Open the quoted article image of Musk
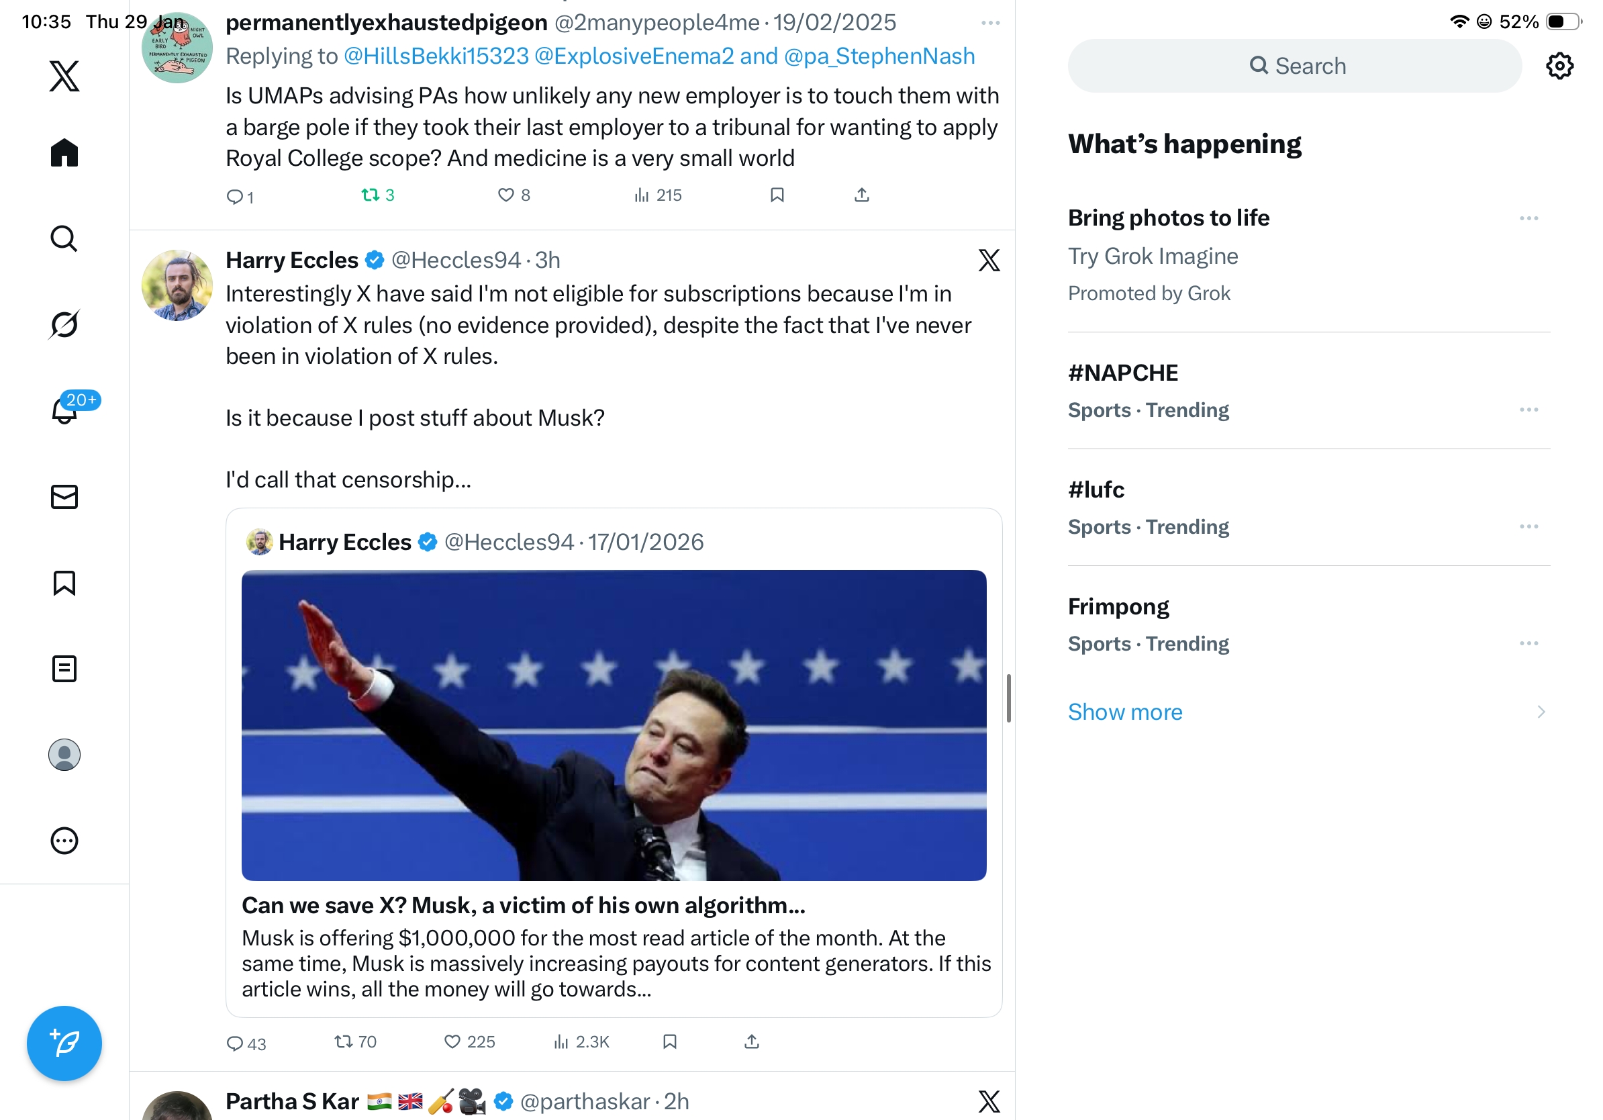 [614, 725]
